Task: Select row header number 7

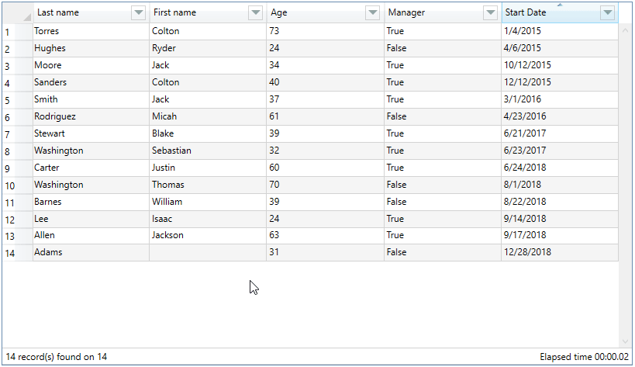Action: point(17,133)
